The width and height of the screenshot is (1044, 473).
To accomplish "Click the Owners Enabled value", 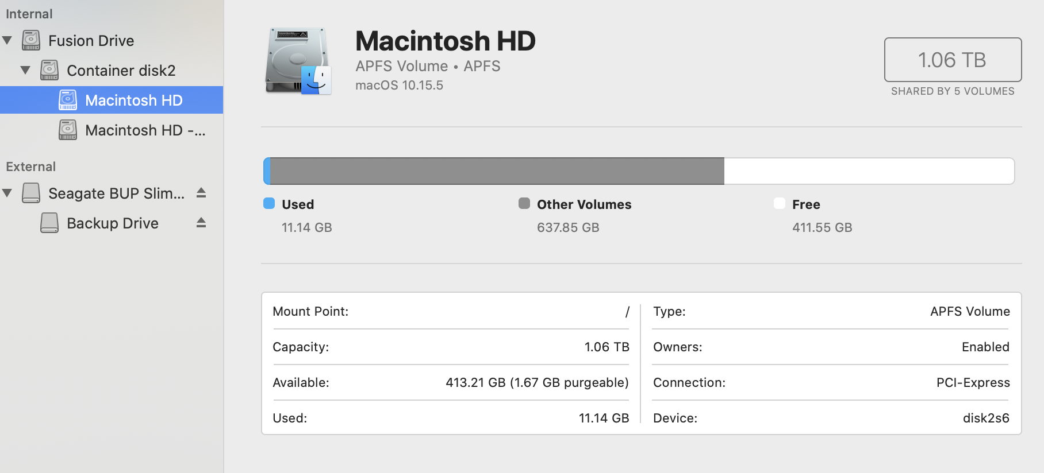I will tap(985, 347).
